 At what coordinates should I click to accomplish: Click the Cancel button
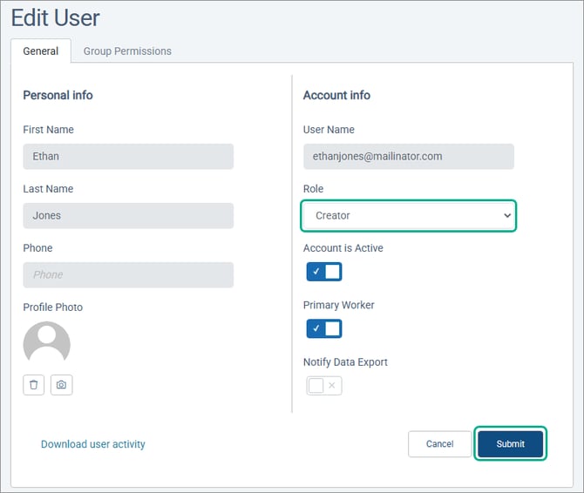coord(439,444)
